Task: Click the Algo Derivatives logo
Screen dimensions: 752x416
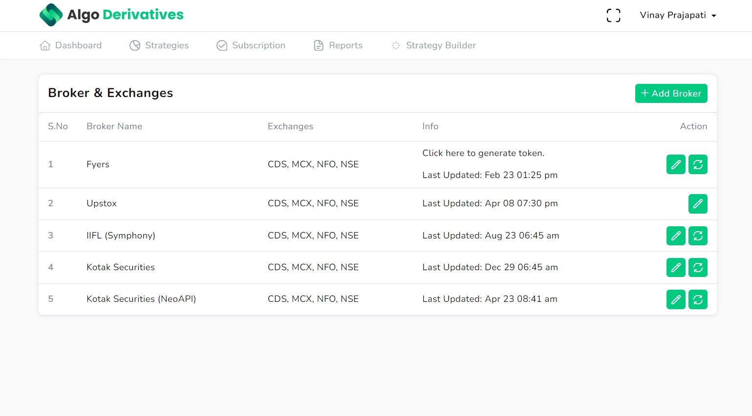Action: (x=111, y=15)
